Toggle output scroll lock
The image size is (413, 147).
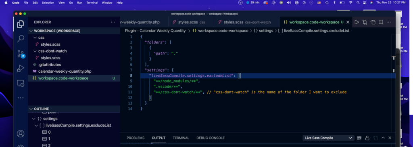tap(367, 138)
